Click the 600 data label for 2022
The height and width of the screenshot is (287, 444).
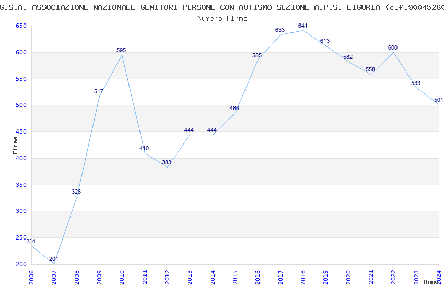(x=393, y=48)
